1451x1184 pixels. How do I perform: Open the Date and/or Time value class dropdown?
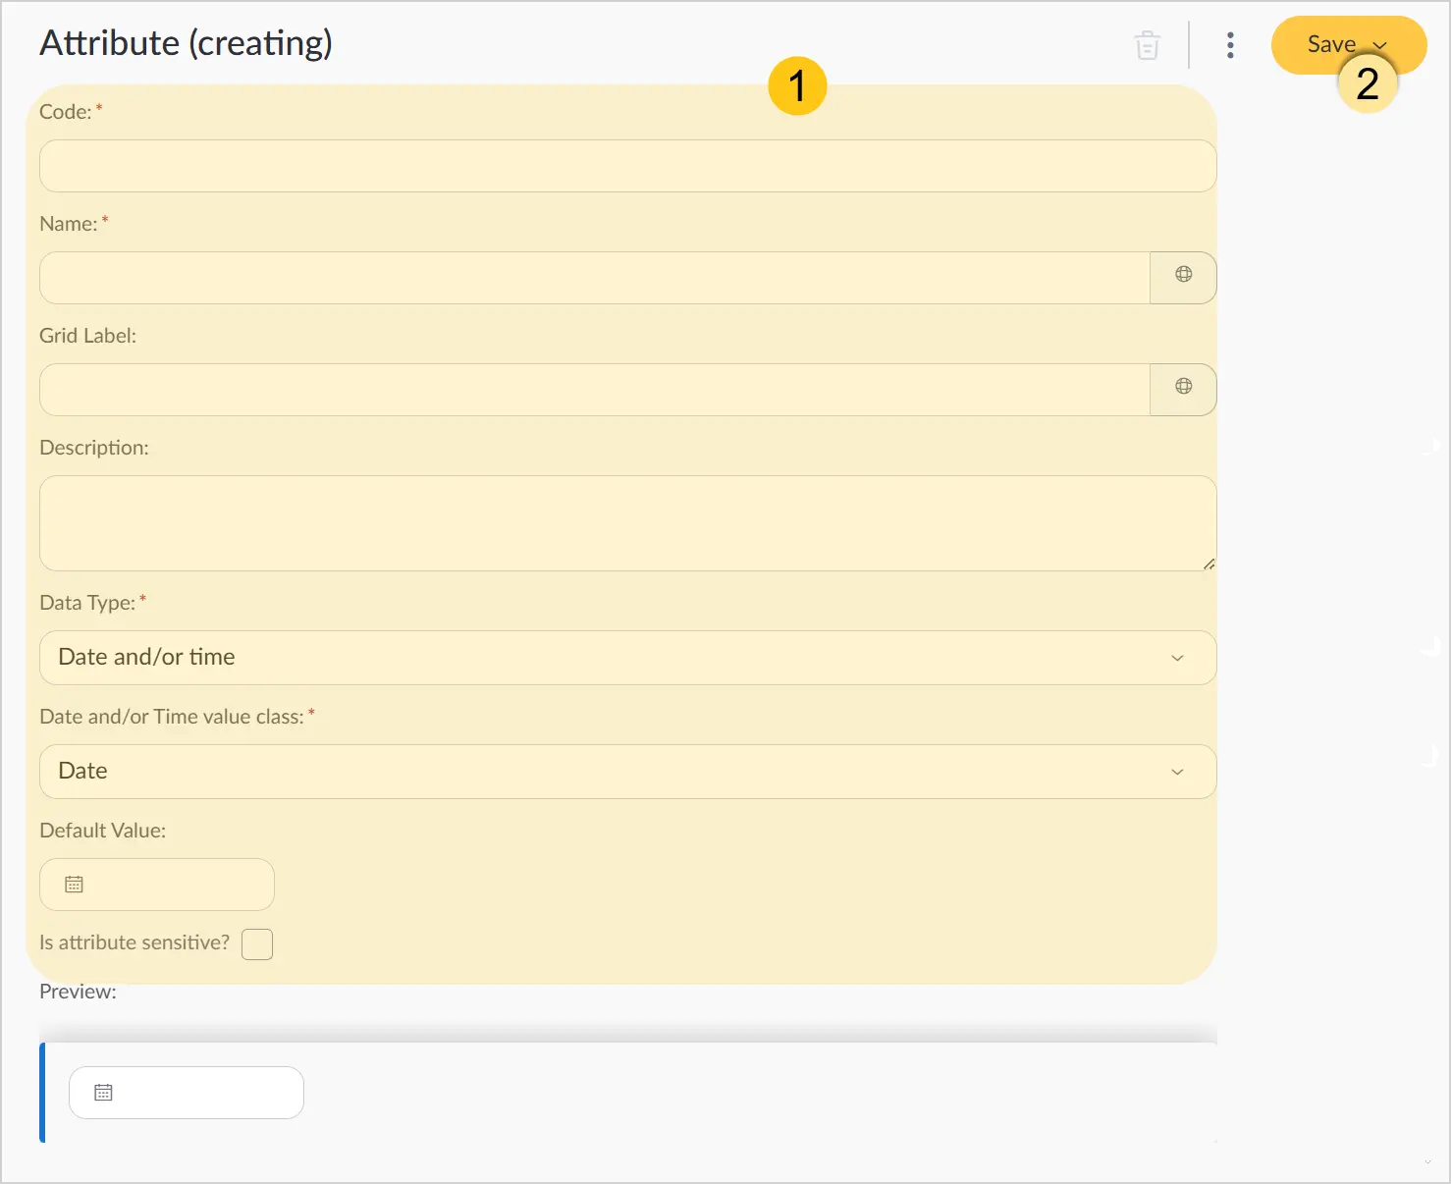[628, 772]
